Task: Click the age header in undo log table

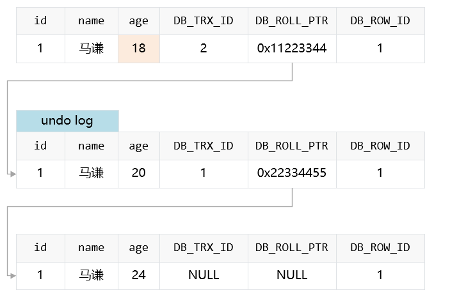Action: click(139, 146)
